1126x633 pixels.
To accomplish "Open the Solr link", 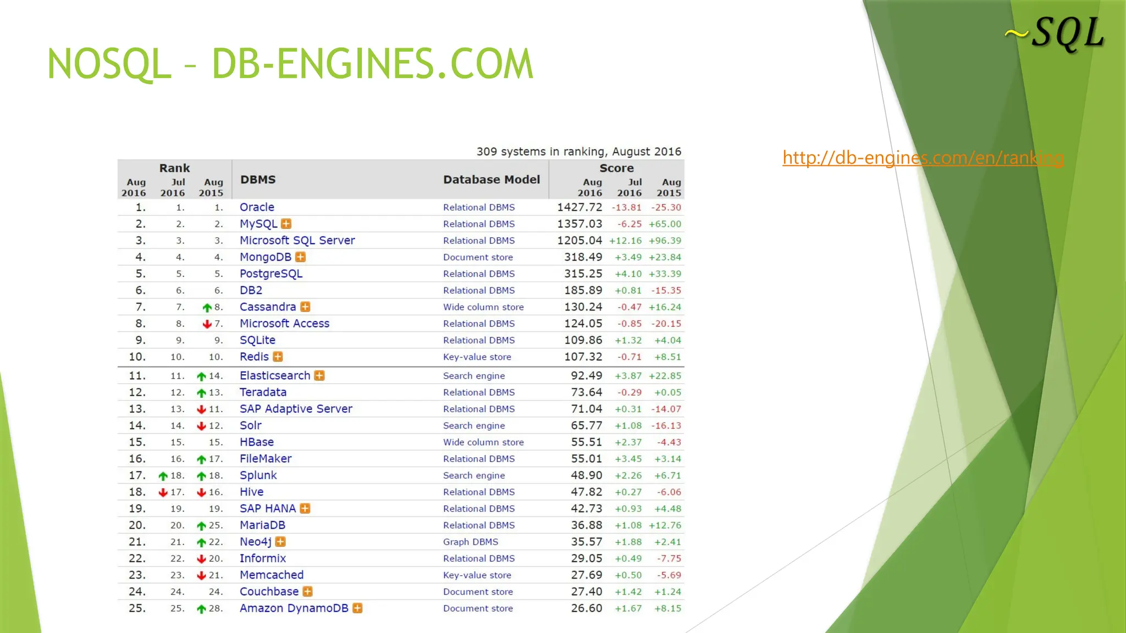I will coord(251,425).
